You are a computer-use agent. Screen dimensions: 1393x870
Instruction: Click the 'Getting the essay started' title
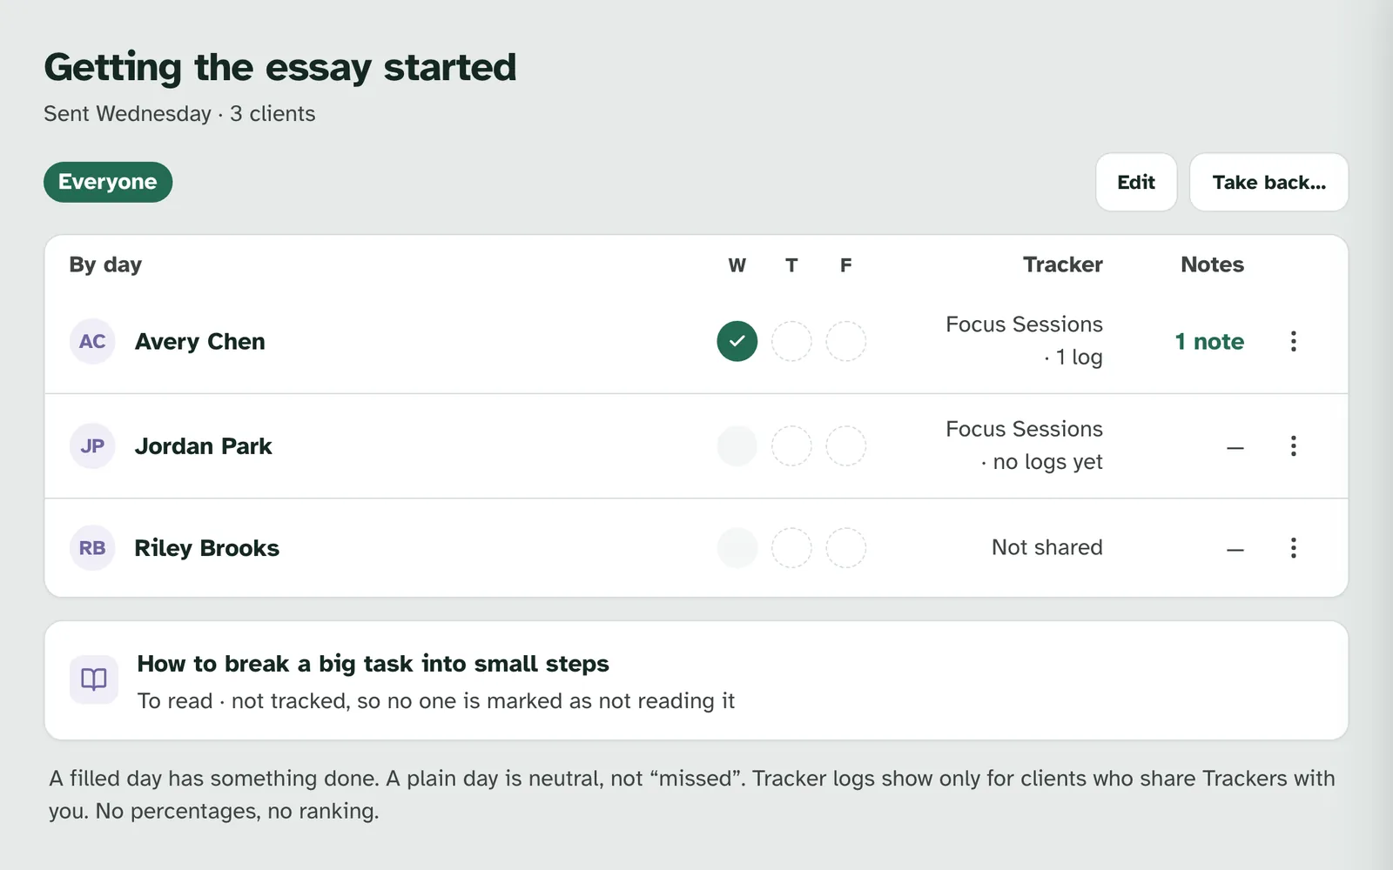coord(280,68)
